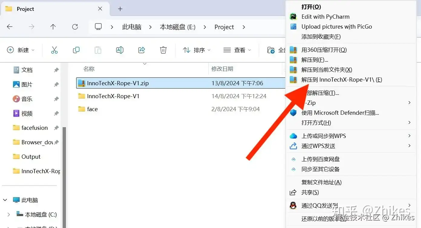Viewport: 421px width, 228px height.
Task: Click date 13/8/2024 下午7:06 cell
Action: 237,83
